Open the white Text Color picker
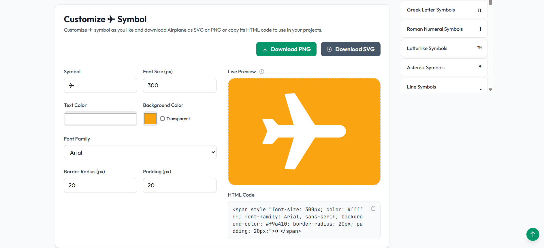This screenshot has width=544, height=248. (101, 119)
